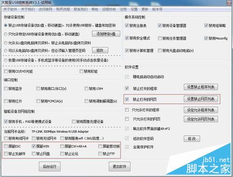Uncheck the 禁止打开的程序 checkbox
The image size is (233, 177).
[x=127, y=88]
